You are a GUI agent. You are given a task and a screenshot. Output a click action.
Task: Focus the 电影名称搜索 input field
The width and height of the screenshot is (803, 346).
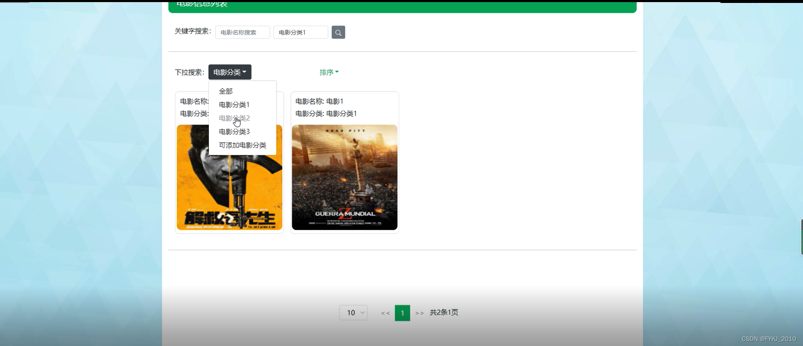tap(243, 32)
